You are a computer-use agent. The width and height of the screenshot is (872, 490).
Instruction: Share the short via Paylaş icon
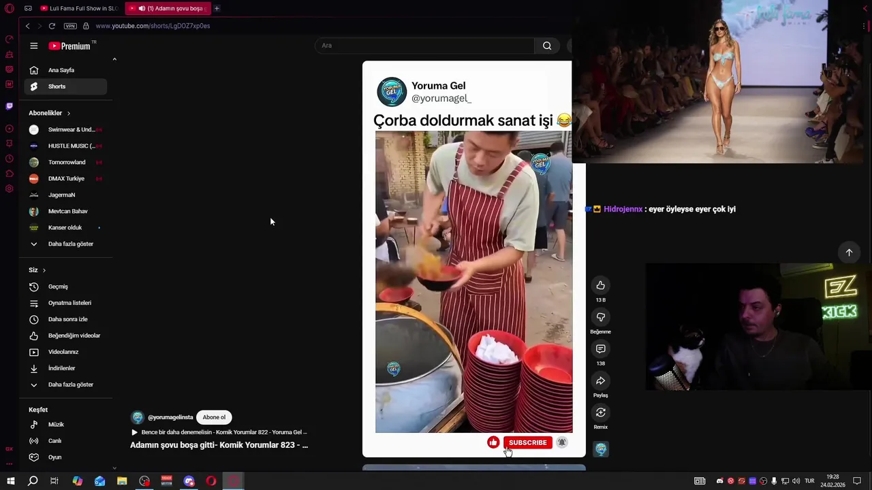[600, 381]
